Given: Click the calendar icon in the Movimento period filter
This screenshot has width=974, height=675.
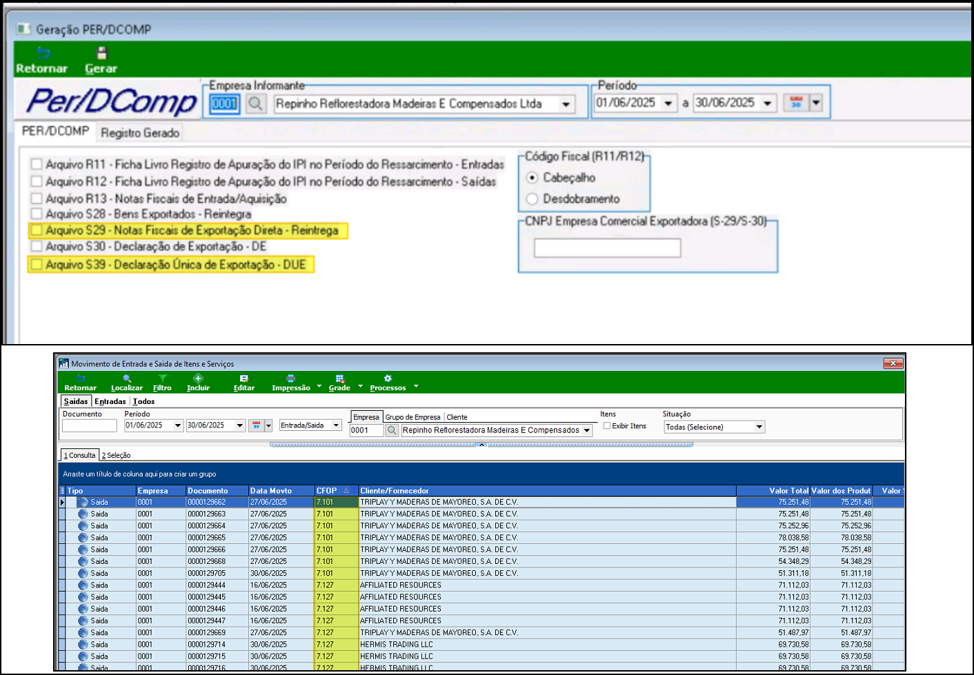Looking at the screenshot, I should tap(256, 425).
